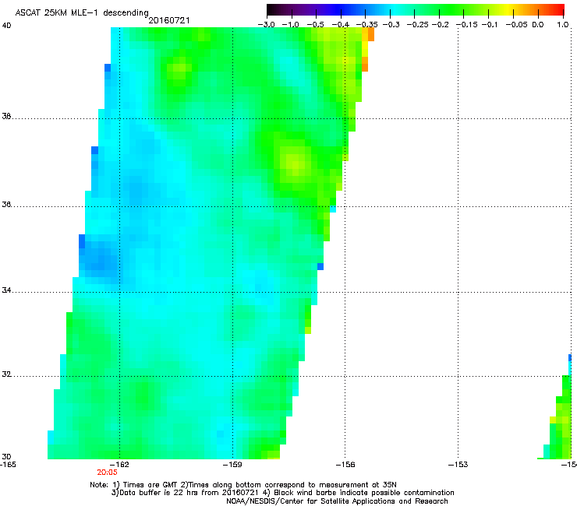
Task: Click the color scale label '-0.25'
Action: 418,25
